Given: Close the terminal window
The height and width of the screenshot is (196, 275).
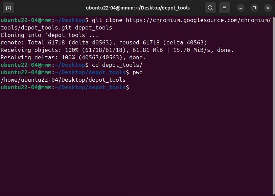Looking at the screenshot, I should (x=268, y=8).
